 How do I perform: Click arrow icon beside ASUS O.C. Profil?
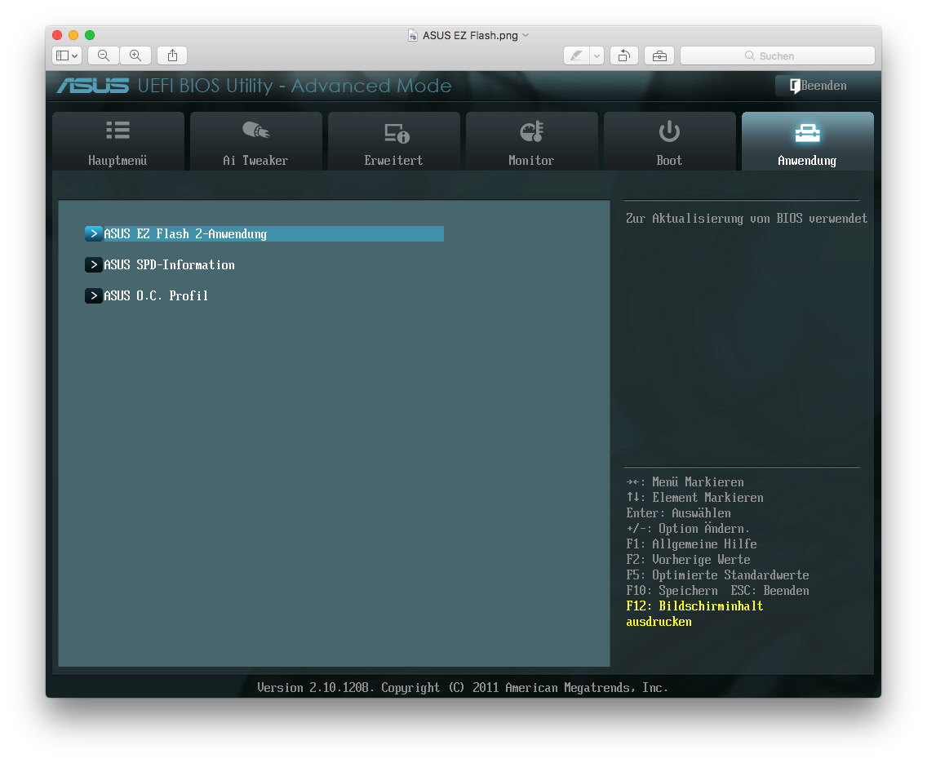93,295
